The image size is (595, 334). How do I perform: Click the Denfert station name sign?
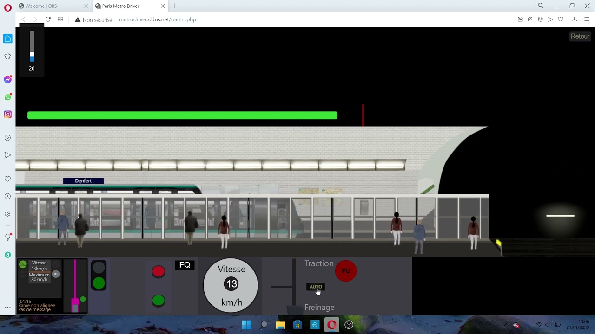point(83,181)
